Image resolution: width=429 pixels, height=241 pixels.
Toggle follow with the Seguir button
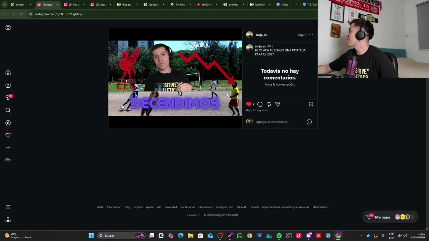tap(302, 35)
